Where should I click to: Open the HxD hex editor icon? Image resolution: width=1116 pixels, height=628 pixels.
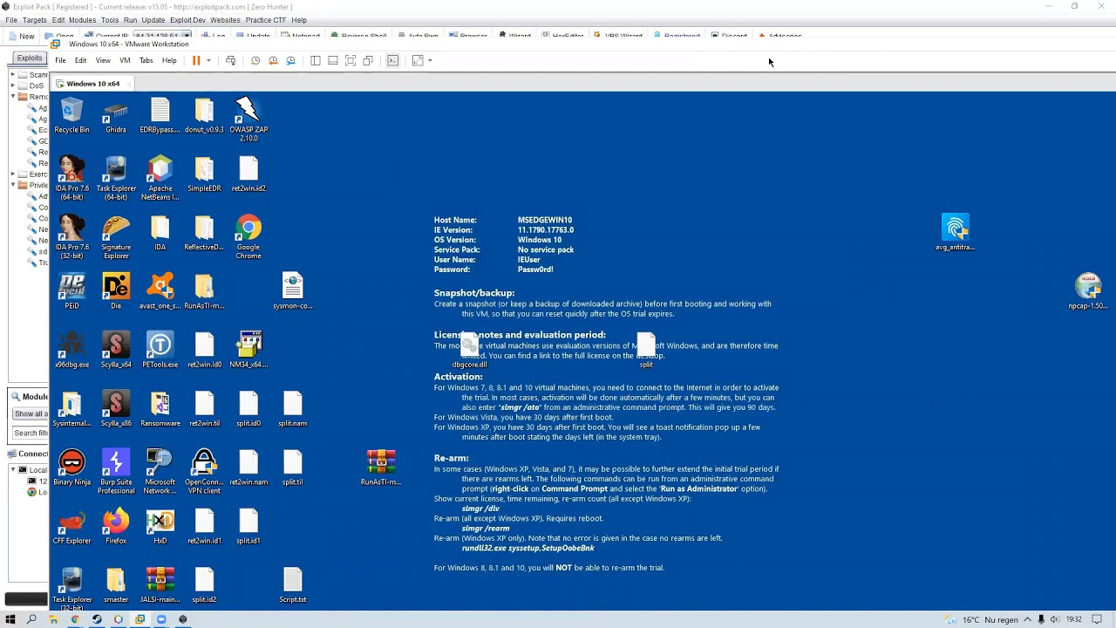click(160, 526)
